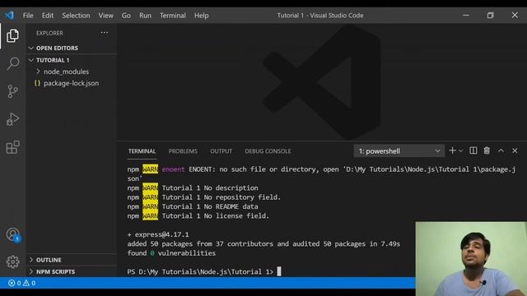Open the Run and Debug view
The width and height of the screenshot is (527, 296).
(x=12, y=119)
